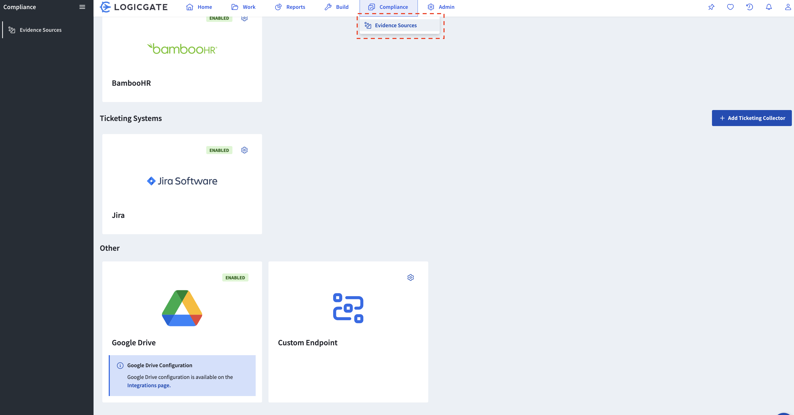Open recent history clock icon
Viewport: 794px width, 415px height.
pos(749,7)
